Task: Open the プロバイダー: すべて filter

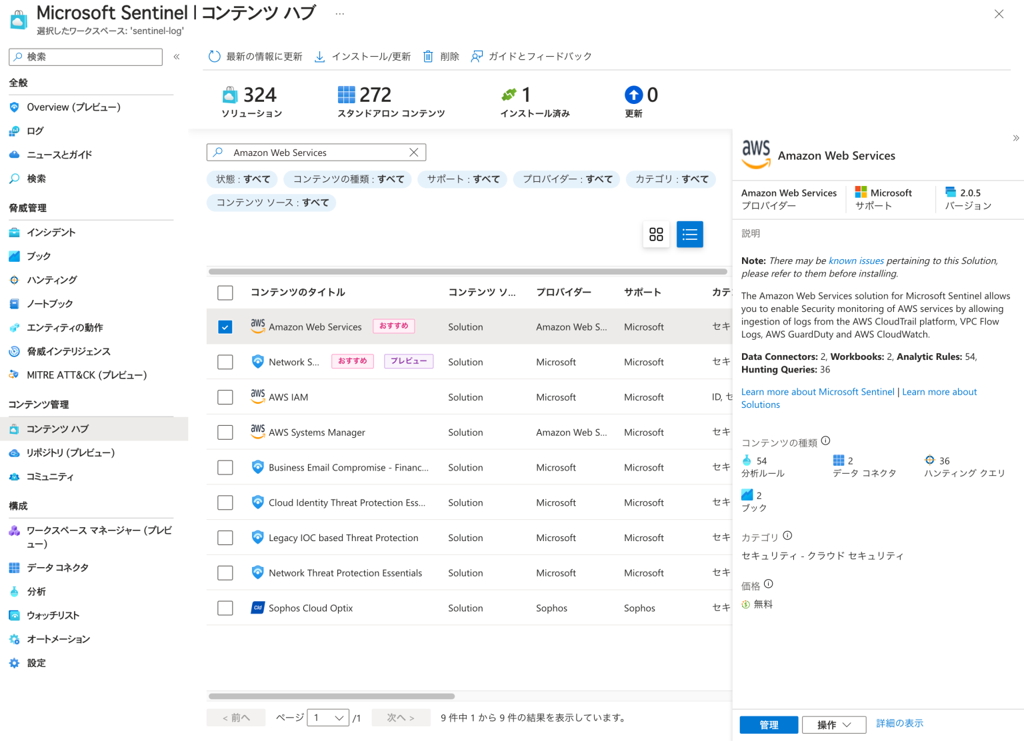Action: [566, 179]
